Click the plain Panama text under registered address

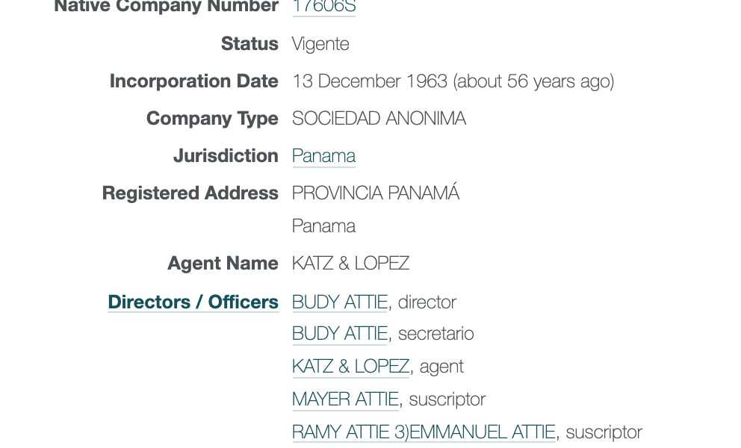[323, 226]
